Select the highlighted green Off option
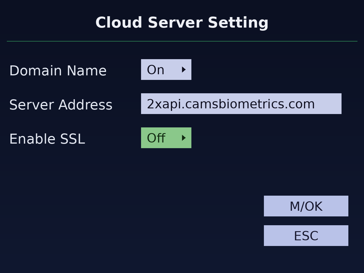364x273 pixels. (x=166, y=138)
